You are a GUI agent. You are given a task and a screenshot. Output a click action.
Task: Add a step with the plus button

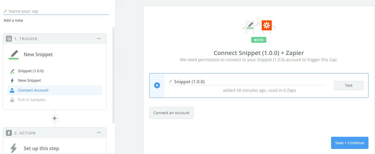(55, 118)
